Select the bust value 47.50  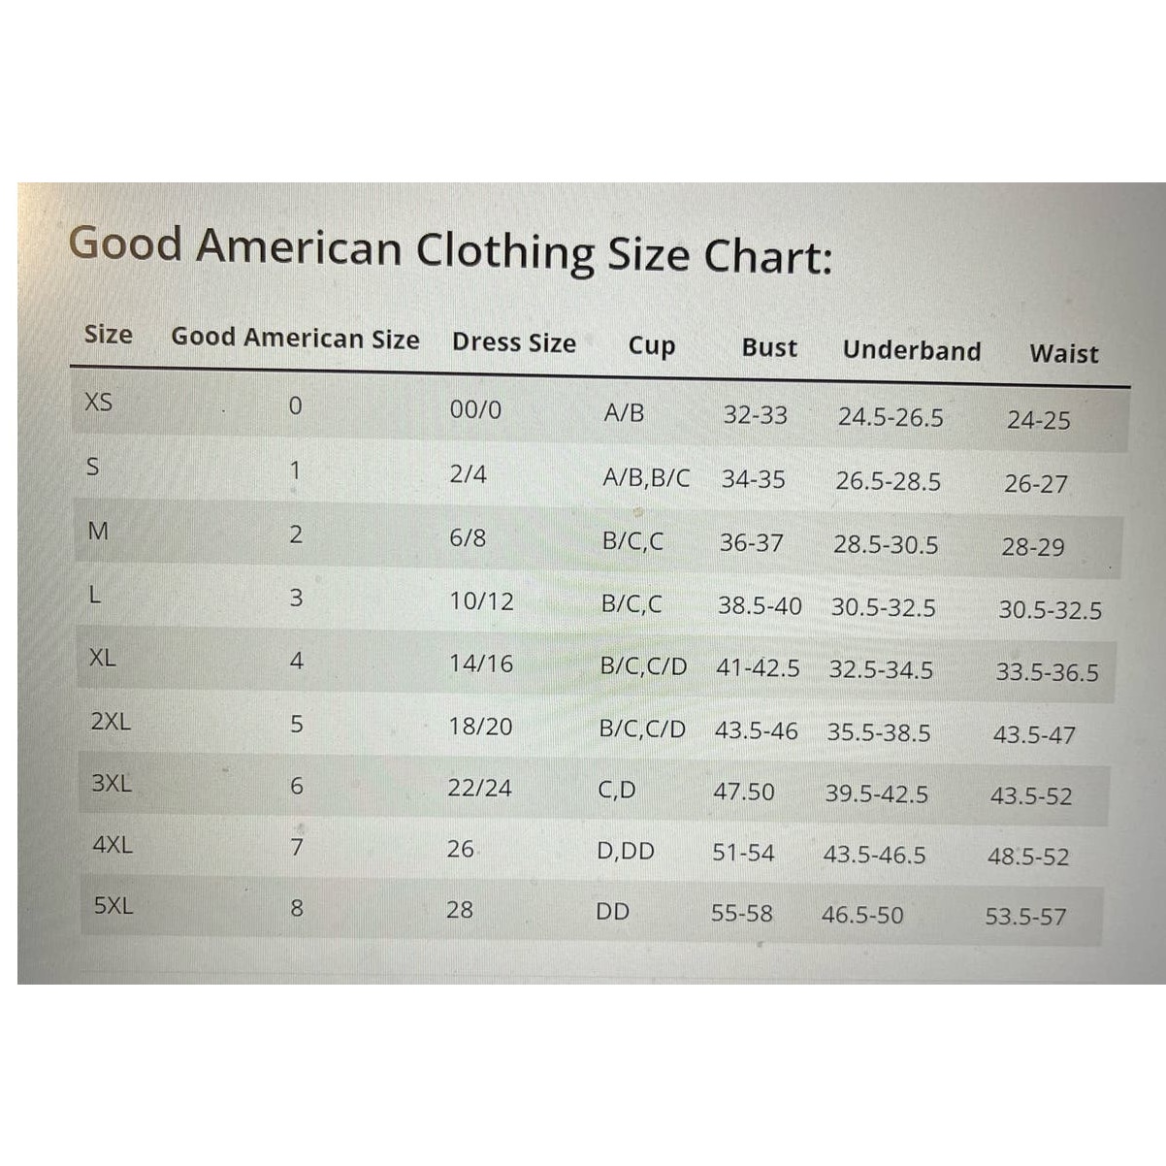744,792
